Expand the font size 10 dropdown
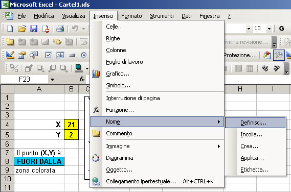 [x=269, y=29]
